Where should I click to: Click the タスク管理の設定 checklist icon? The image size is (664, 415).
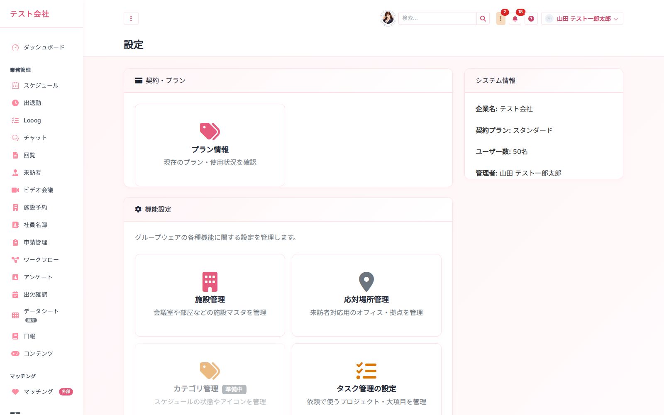(366, 371)
